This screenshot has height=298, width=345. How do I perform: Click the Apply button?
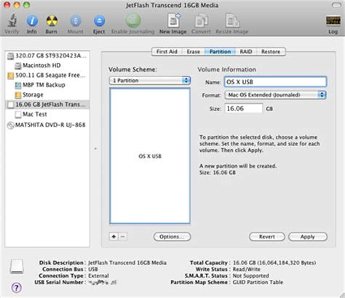tap(308, 237)
